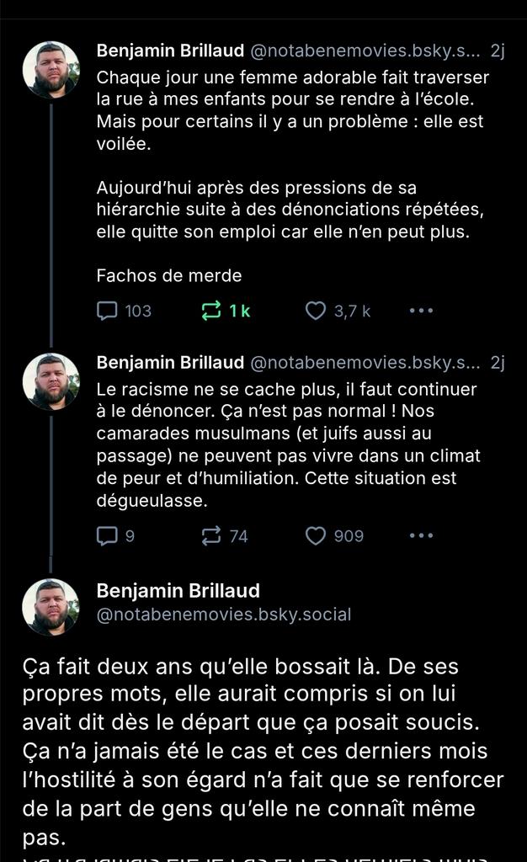Open the 'Le racisme ne se cache' post

289,444
